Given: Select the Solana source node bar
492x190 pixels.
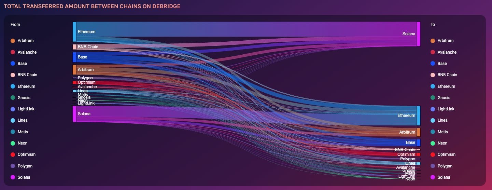Looking at the screenshot, I should click(x=74, y=114).
